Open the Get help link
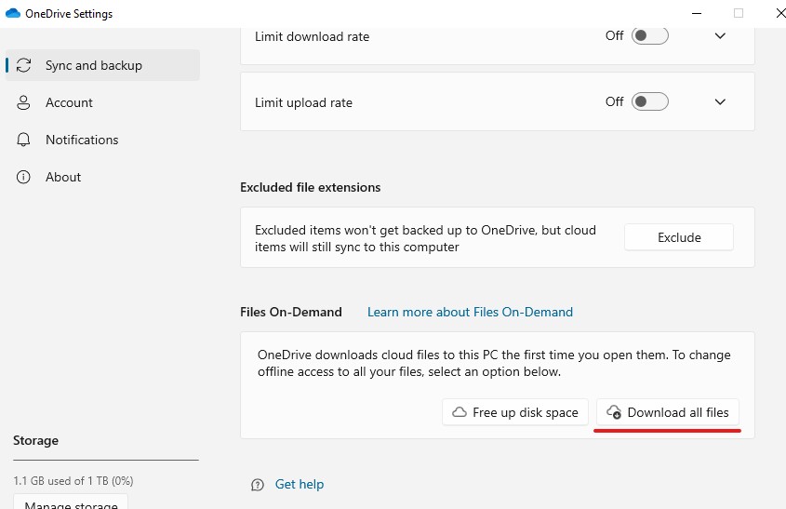 [x=300, y=485]
